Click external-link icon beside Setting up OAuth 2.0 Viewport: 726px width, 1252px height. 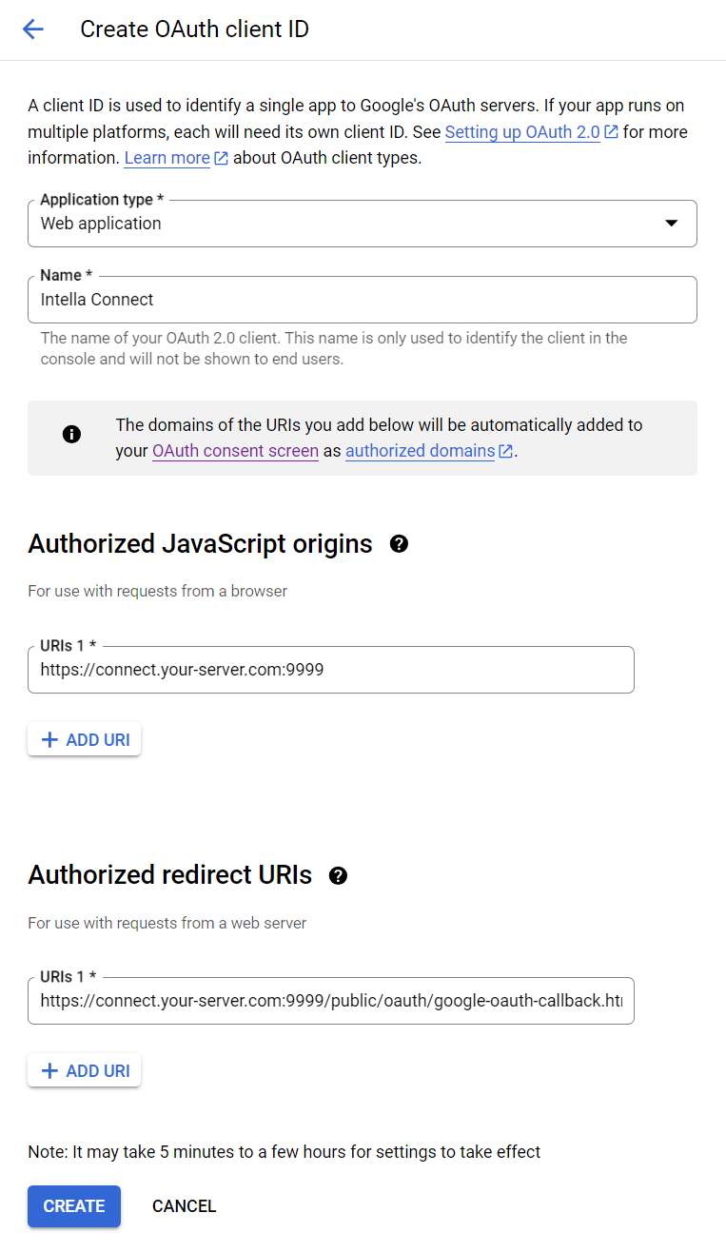(612, 132)
